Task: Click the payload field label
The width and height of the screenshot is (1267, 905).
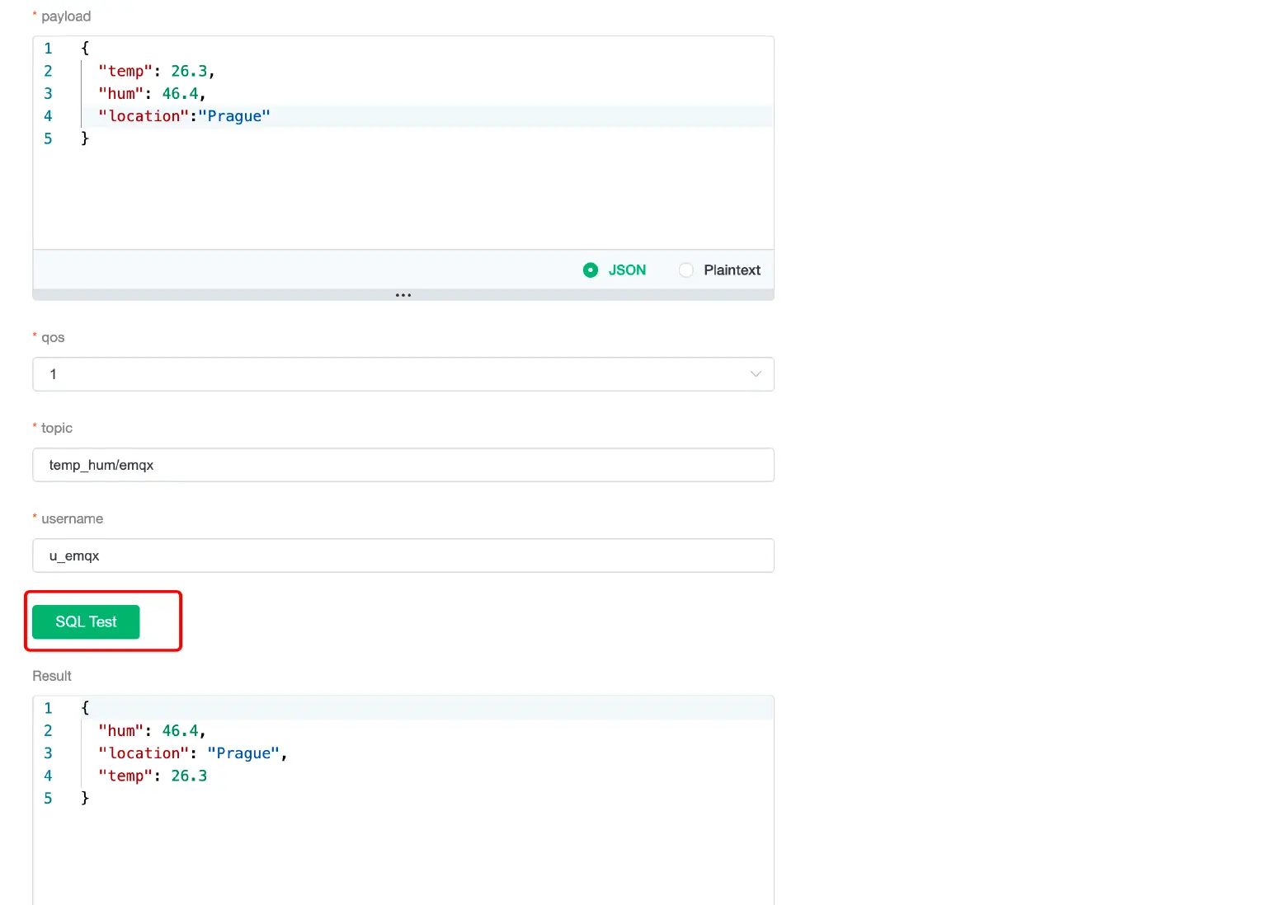Action: click(64, 16)
